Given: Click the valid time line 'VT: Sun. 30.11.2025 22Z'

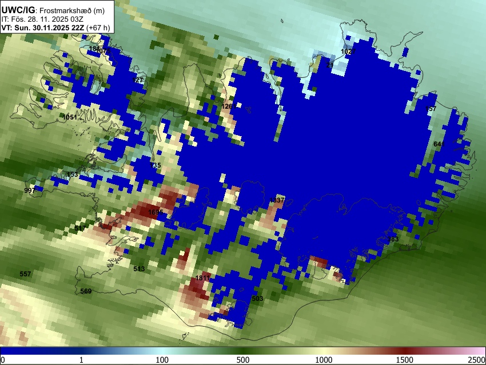Looking at the screenshot, I should point(42,27).
